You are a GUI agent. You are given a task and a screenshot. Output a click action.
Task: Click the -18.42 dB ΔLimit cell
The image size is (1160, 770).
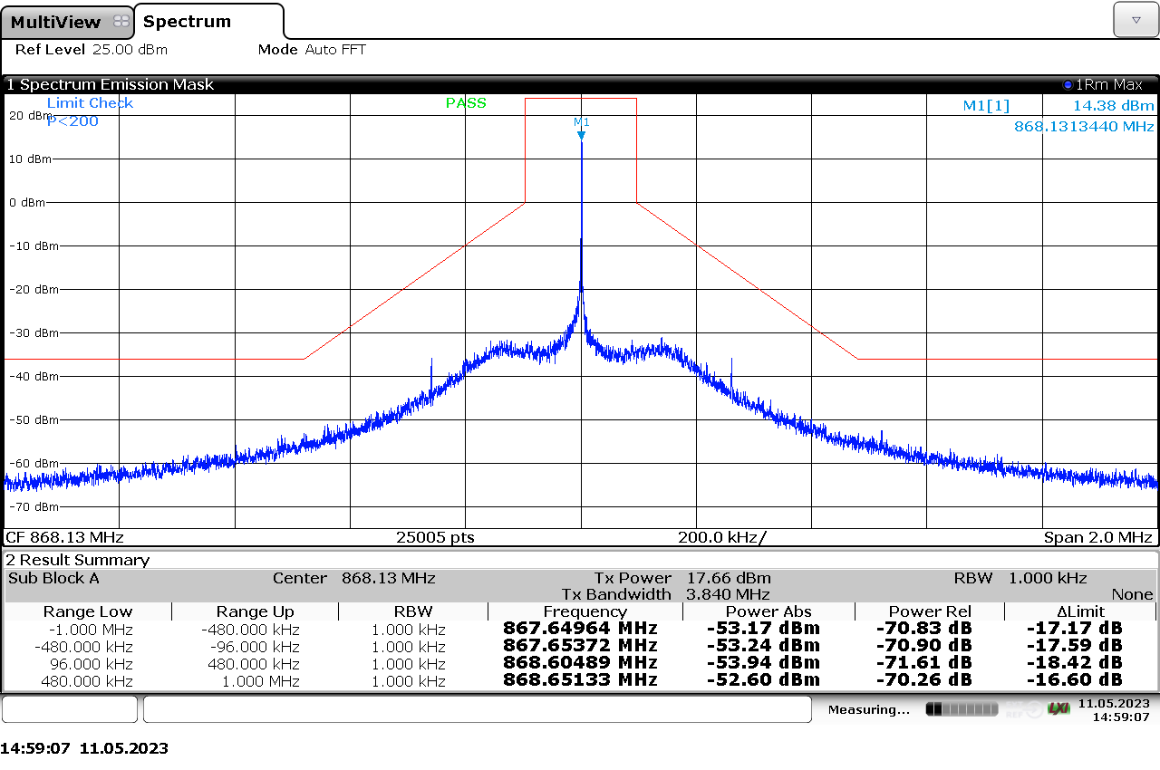click(x=1075, y=663)
